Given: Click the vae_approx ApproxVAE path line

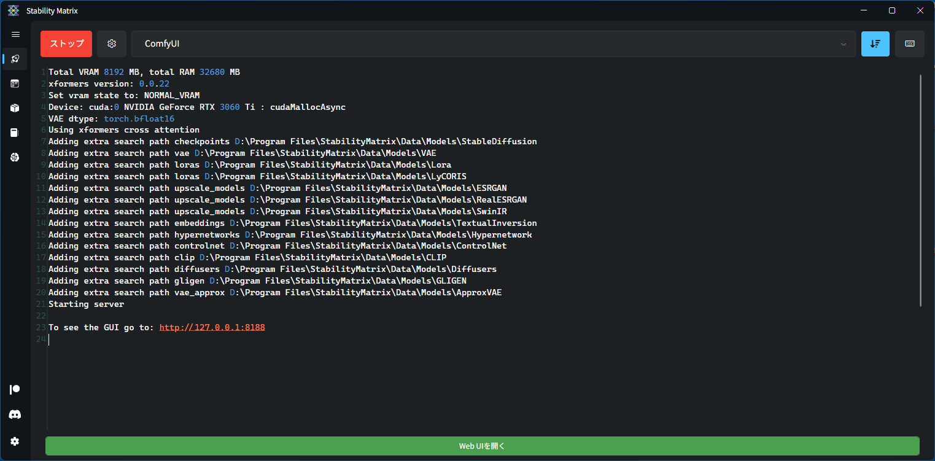Looking at the screenshot, I should pos(275,292).
